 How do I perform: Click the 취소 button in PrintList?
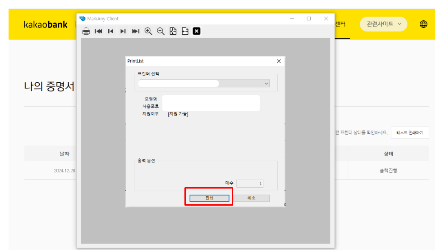(x=252, y=198)
